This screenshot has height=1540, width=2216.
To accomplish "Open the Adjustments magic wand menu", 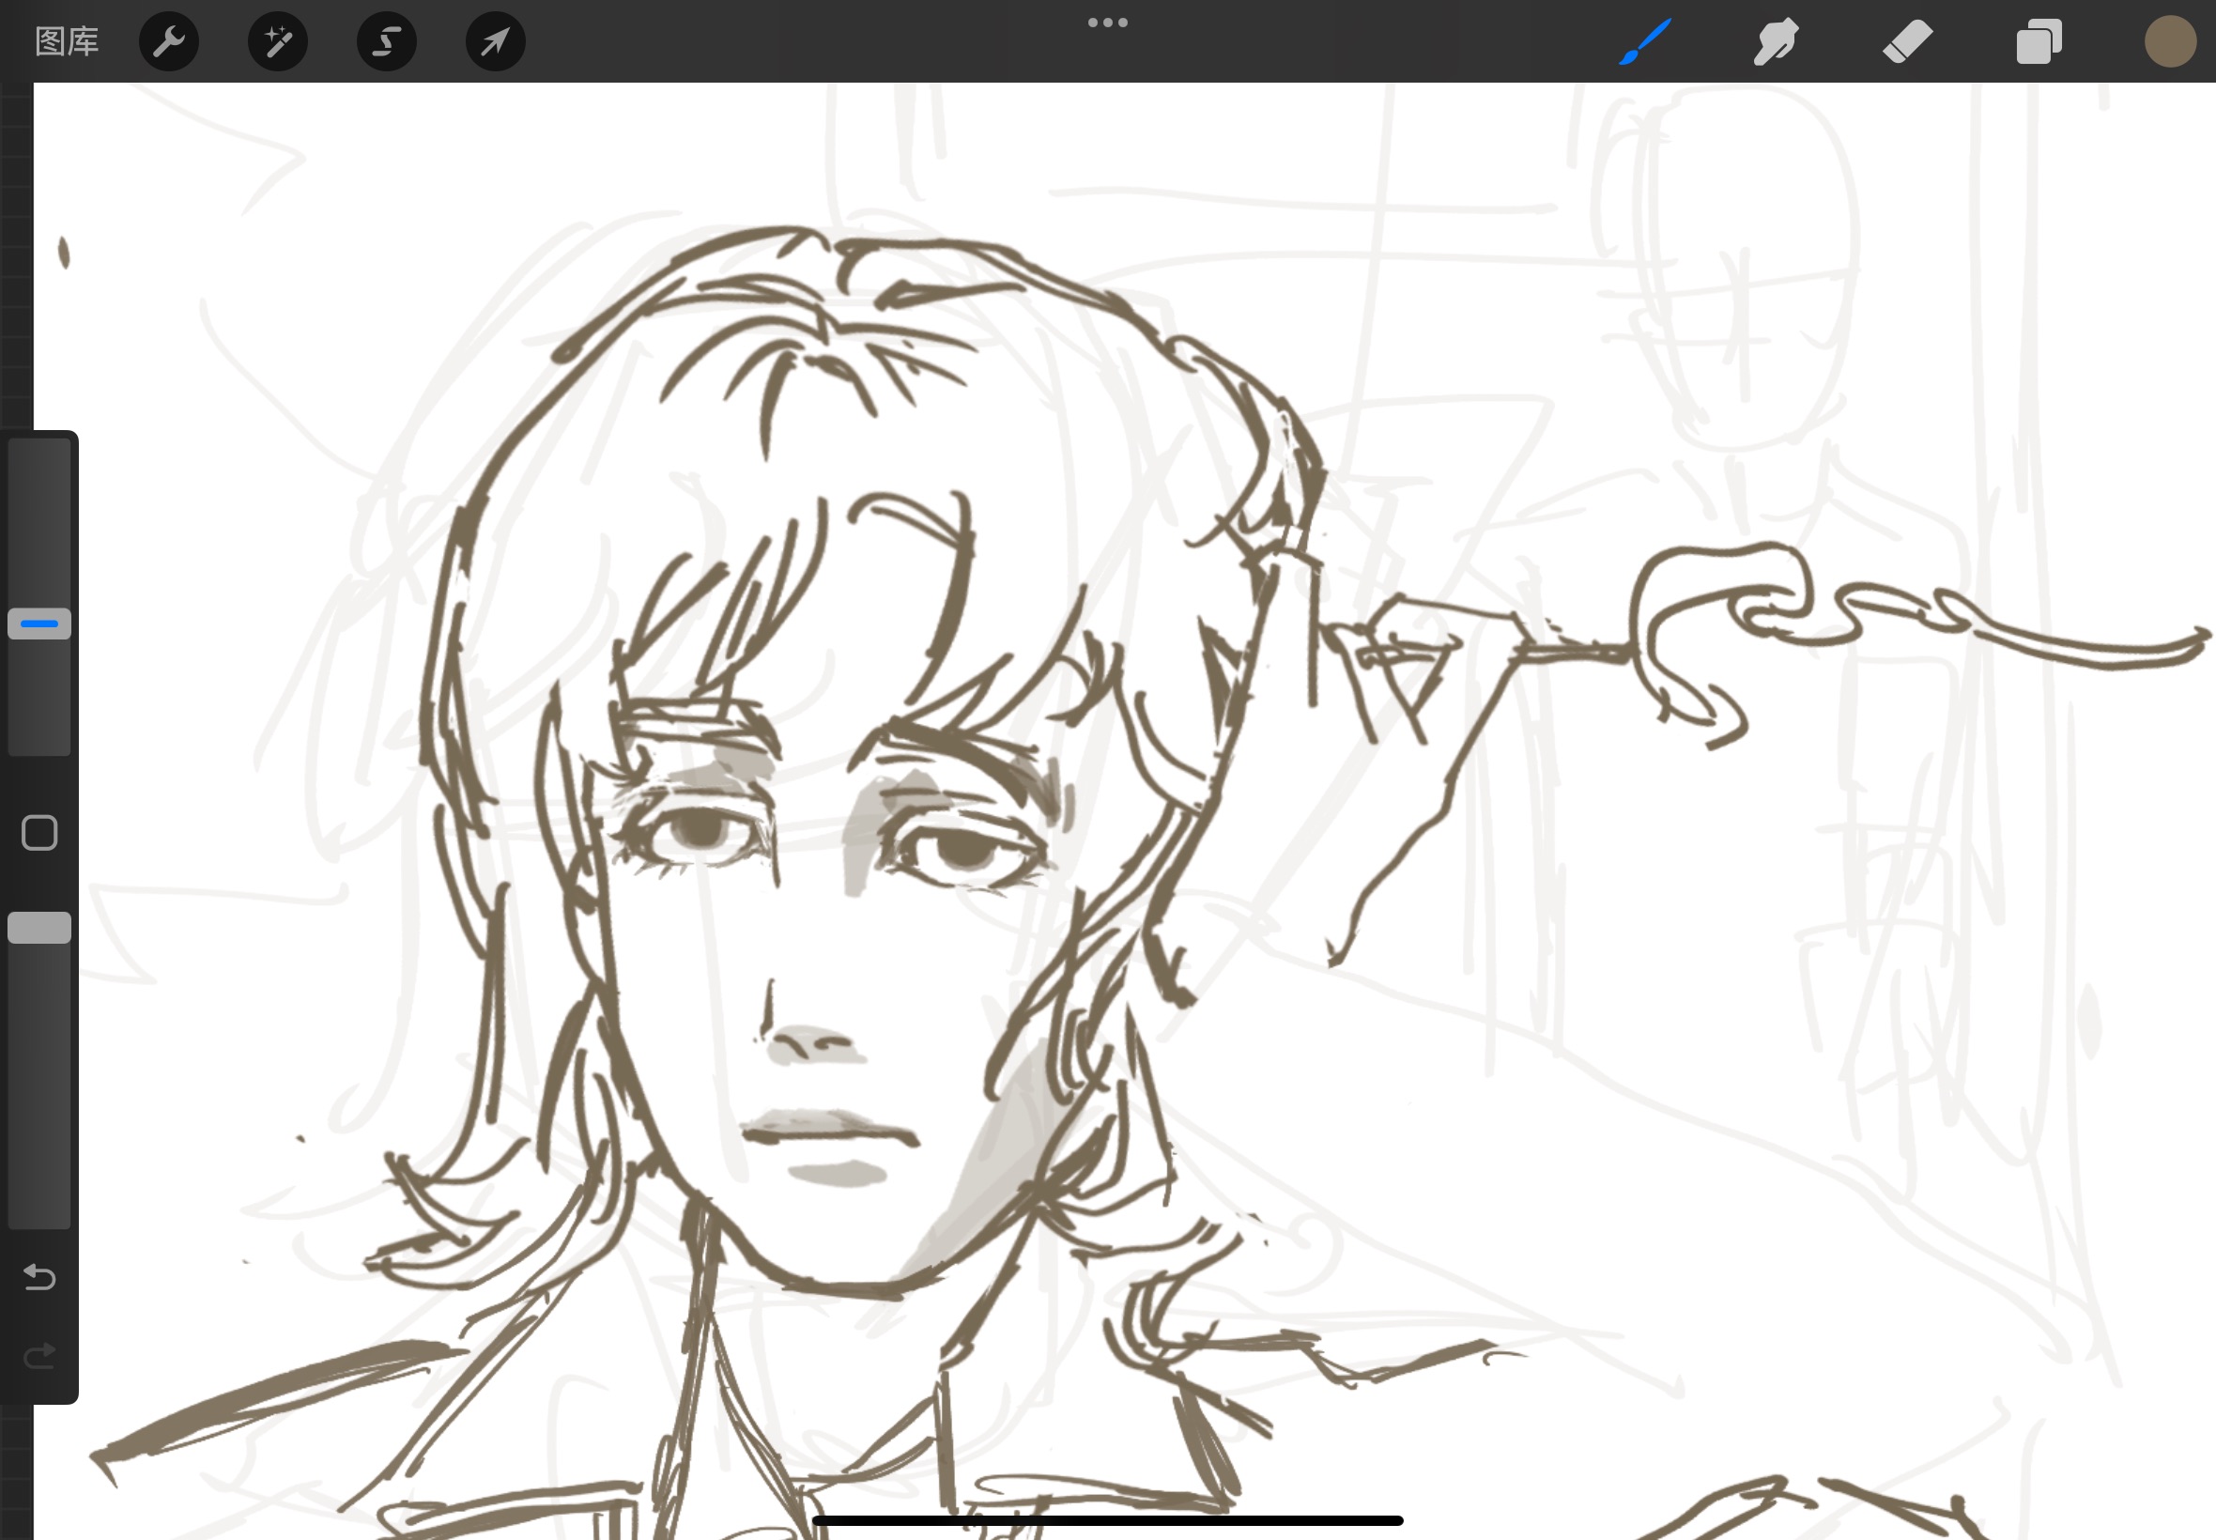I will click(x=278, y=41).
